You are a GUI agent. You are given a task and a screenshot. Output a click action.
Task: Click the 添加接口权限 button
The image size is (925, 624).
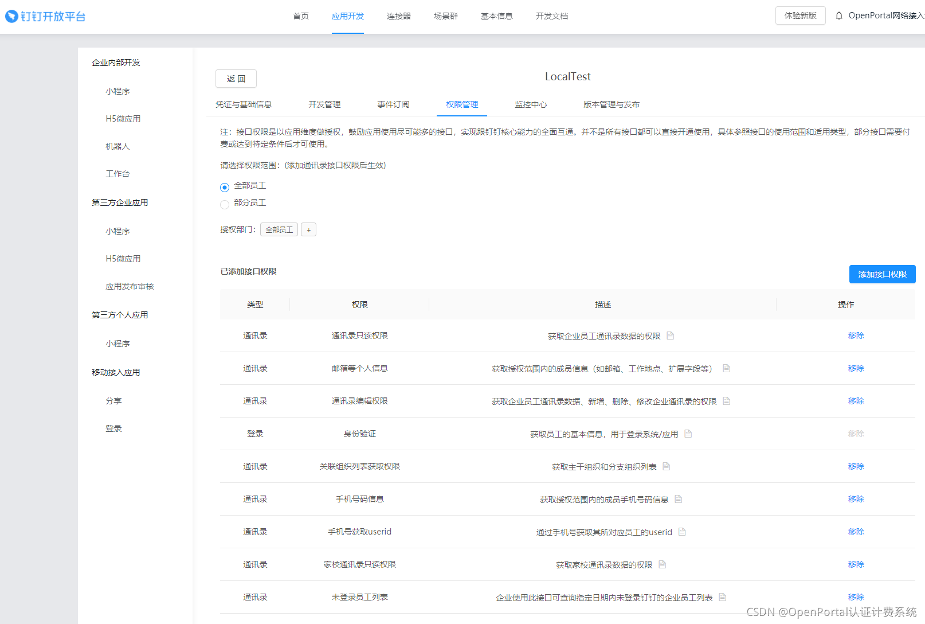(882, 274)
